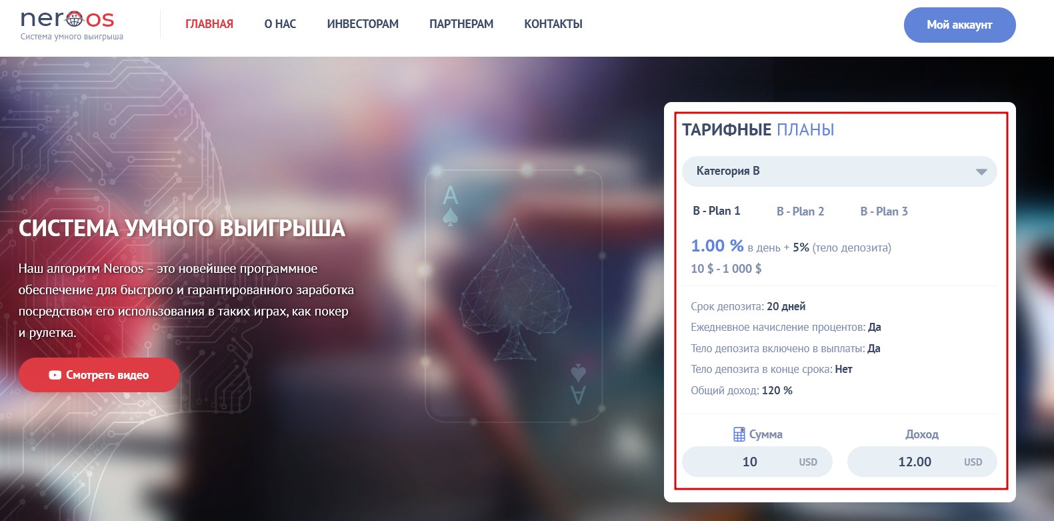The height and width of the screenshot is (521, 1054).
Task: Go to О НАС page
Action: coord(280,24)
